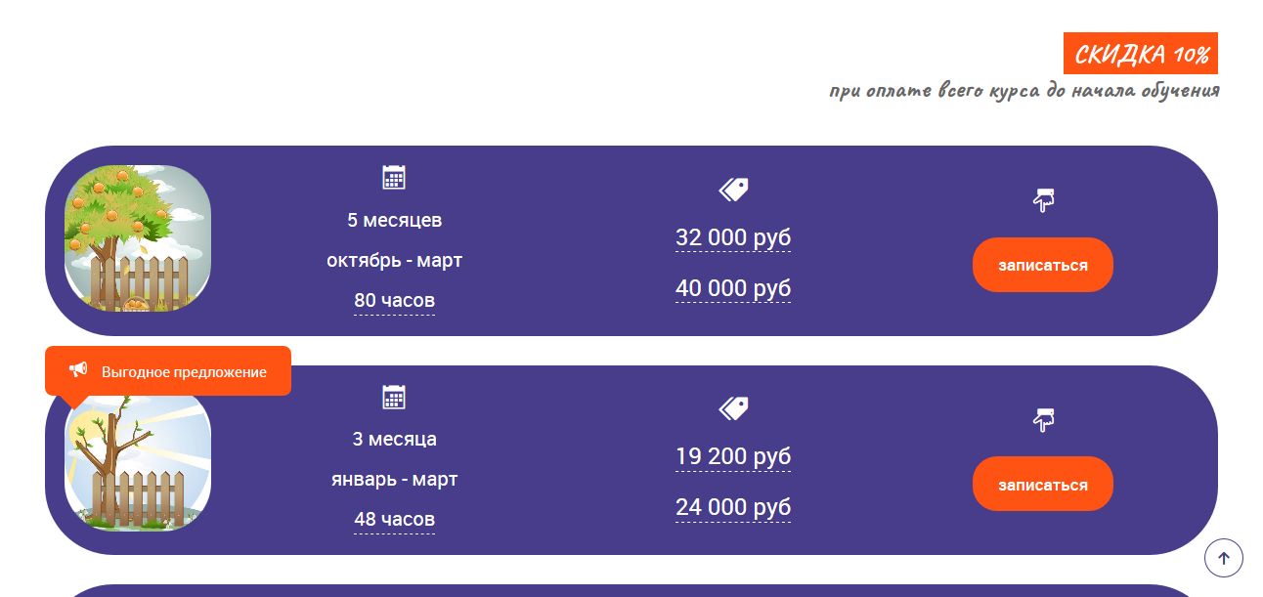
Task: Click the calendar icon above 3 месяца
Action: coord(394,397)
